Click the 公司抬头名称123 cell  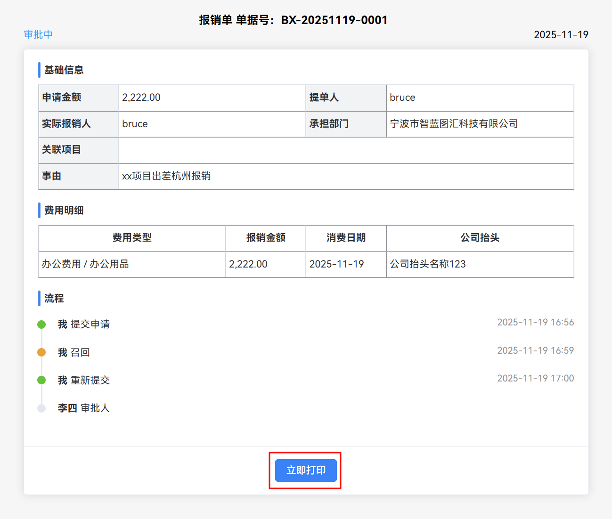pos(427,264)
